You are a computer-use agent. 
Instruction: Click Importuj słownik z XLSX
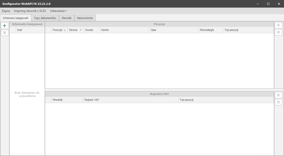(30, 11)
